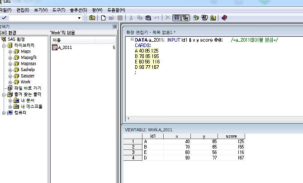This screenshot has height=183, width=303.
Task: Select the details list view icon
Action: (177, 18)
